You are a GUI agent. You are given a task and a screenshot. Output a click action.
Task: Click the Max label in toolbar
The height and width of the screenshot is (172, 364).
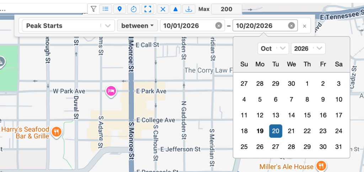click(204, 9)
